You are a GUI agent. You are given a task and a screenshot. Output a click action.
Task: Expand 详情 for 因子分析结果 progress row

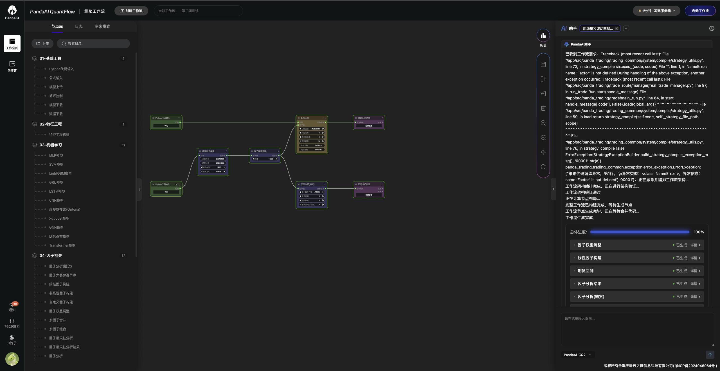(x=696, y=284)
